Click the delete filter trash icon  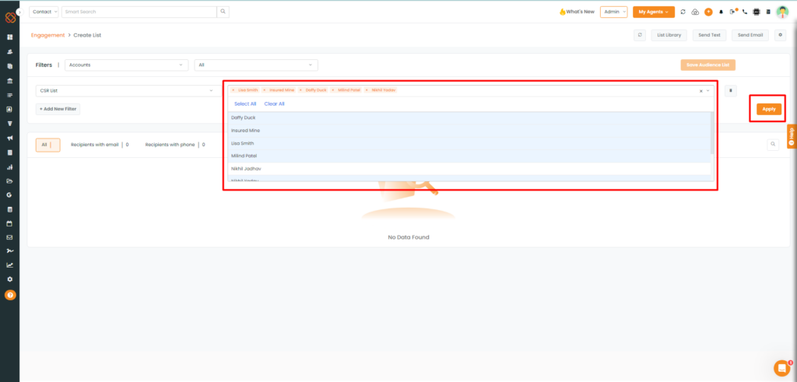(x=730, y=90)
